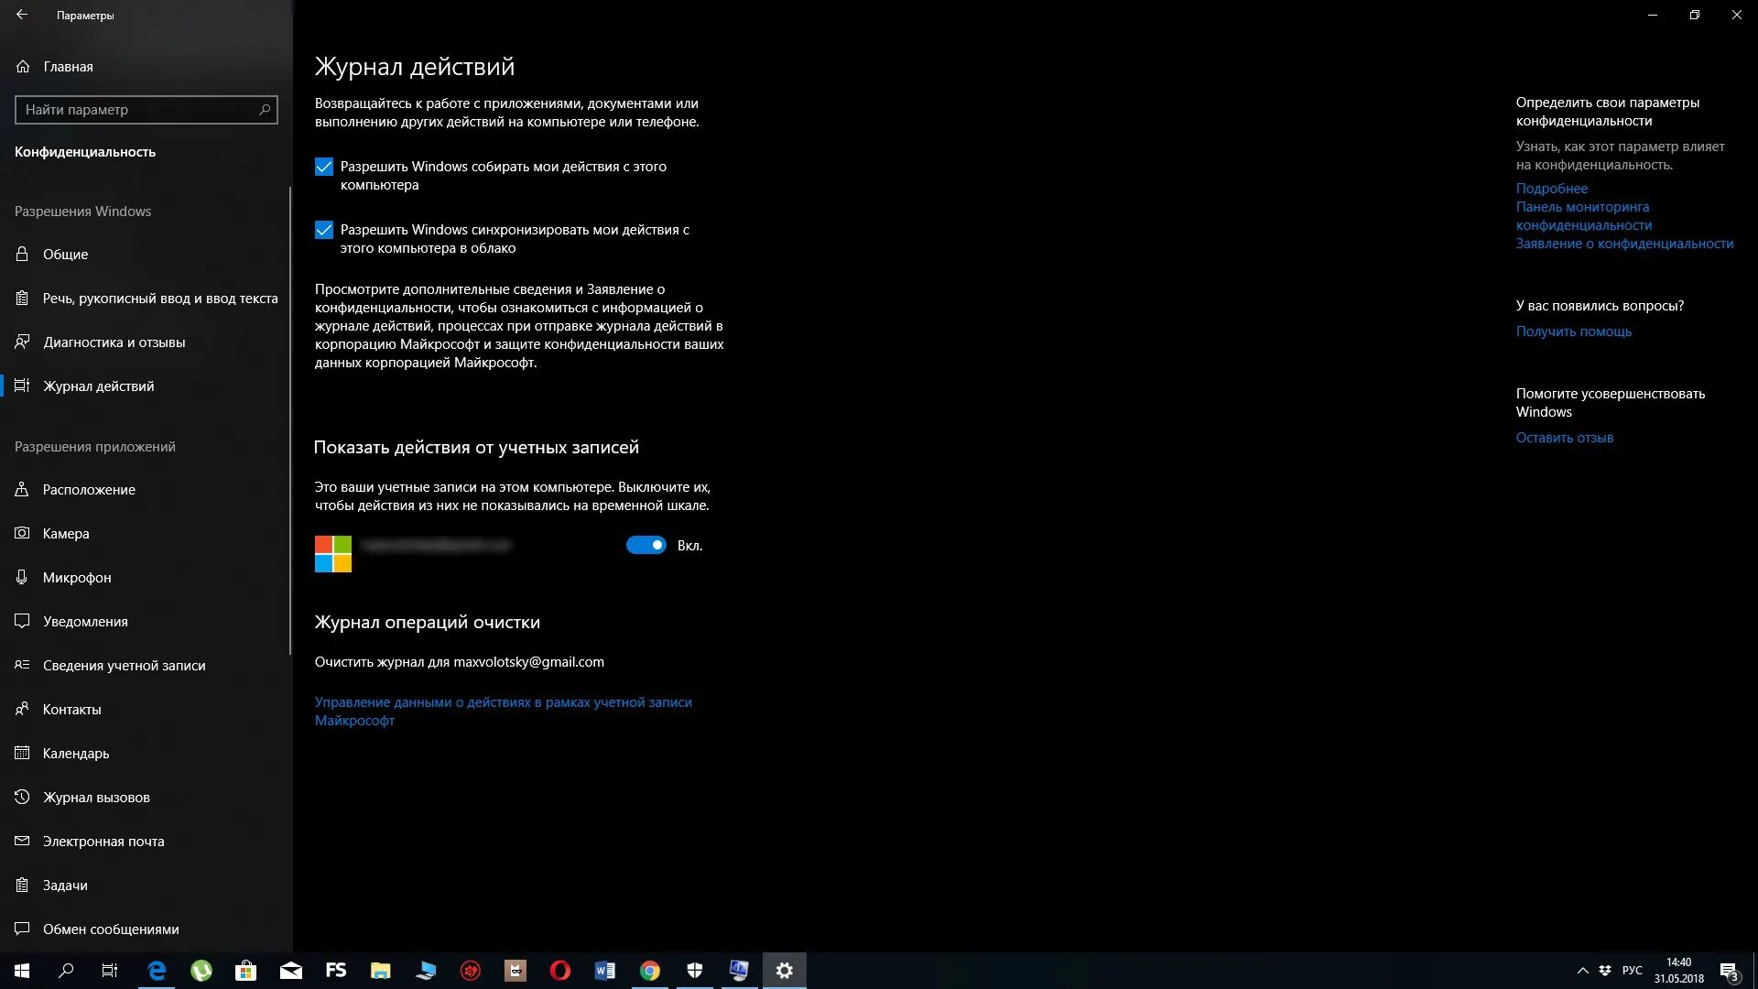
Task: Select Диагностика и отзывы in the sidebar
Action: [x=114, y=342]
